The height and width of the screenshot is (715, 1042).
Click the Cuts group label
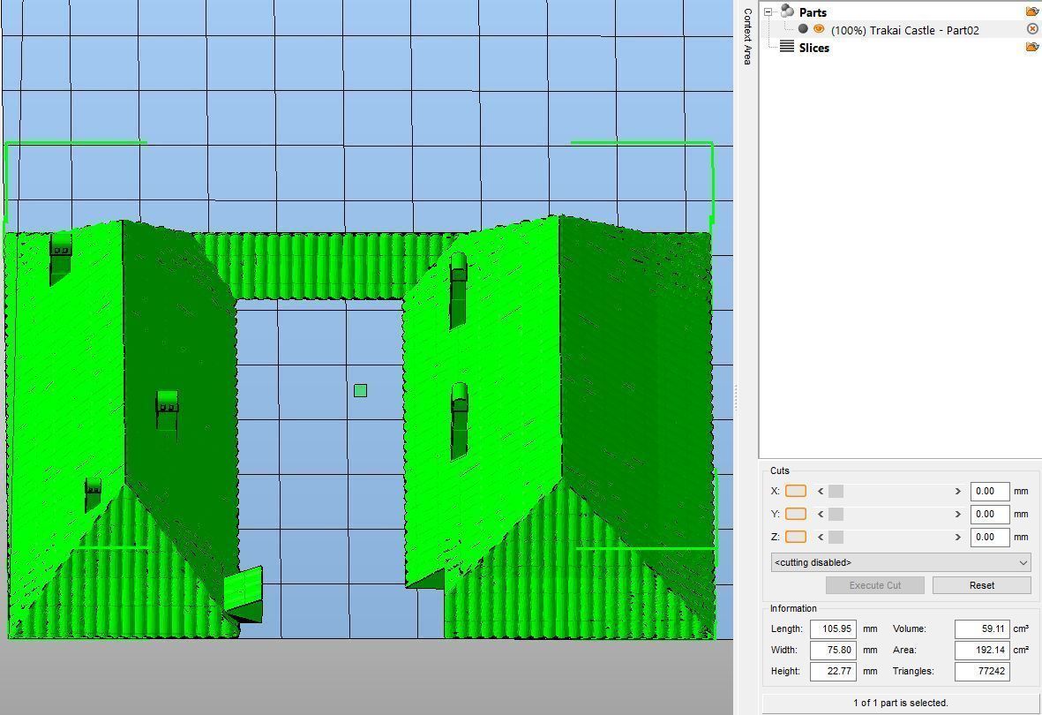click(x=779, y=470)
